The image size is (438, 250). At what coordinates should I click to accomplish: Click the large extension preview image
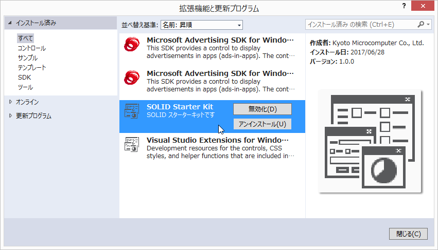tap(370, 142)
